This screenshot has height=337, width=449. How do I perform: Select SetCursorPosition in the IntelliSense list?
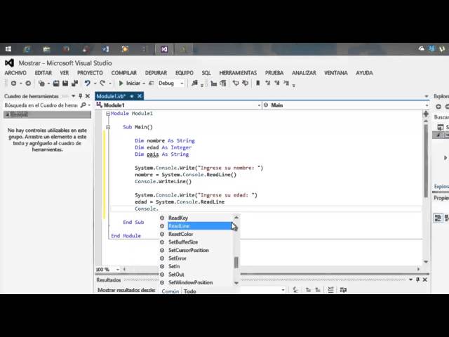coord(189,250)
